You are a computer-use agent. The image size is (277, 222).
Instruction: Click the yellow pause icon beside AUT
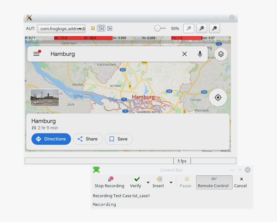93,28
